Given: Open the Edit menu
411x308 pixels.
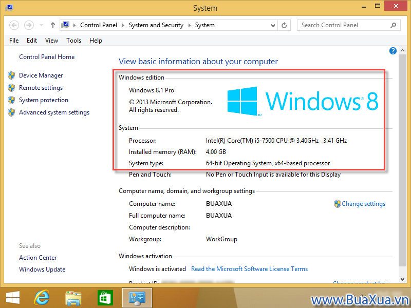Looking at the screenshot, I should pos(32,41).
